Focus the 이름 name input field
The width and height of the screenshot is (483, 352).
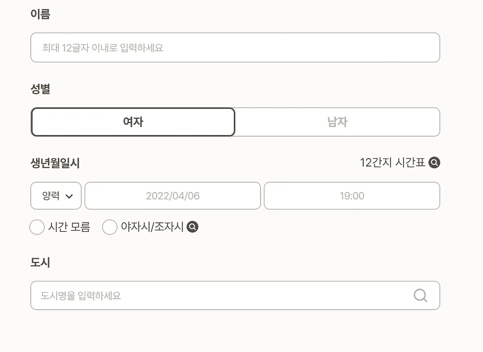click(x=235, y=48)
